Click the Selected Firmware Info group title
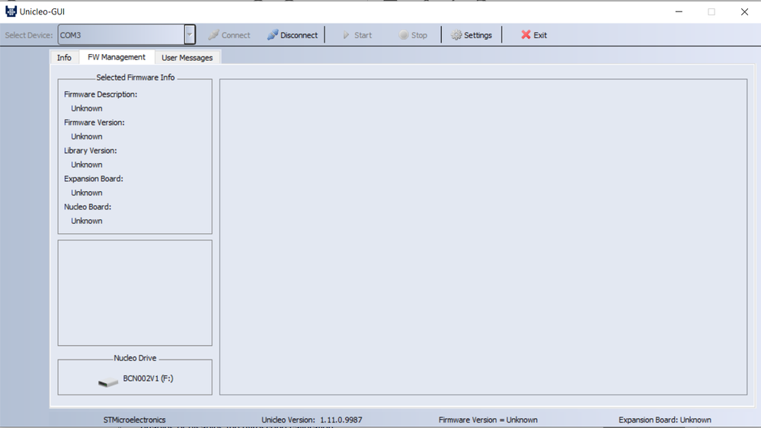The height and width of the screenshot is (428, 761). tap(136, 77)
